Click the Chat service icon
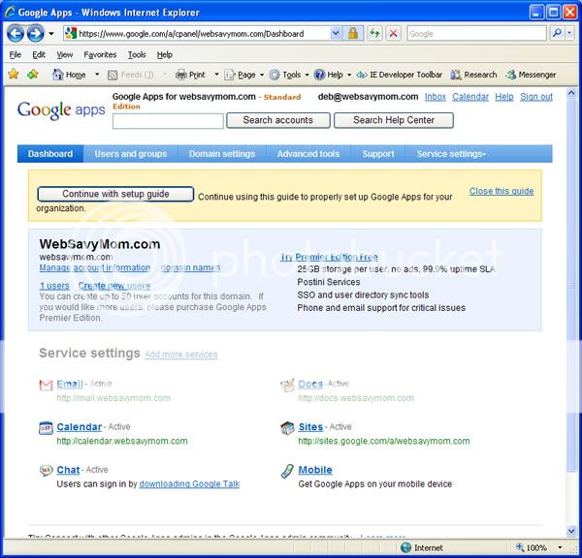The image size is (582, 558). [46, 471]
